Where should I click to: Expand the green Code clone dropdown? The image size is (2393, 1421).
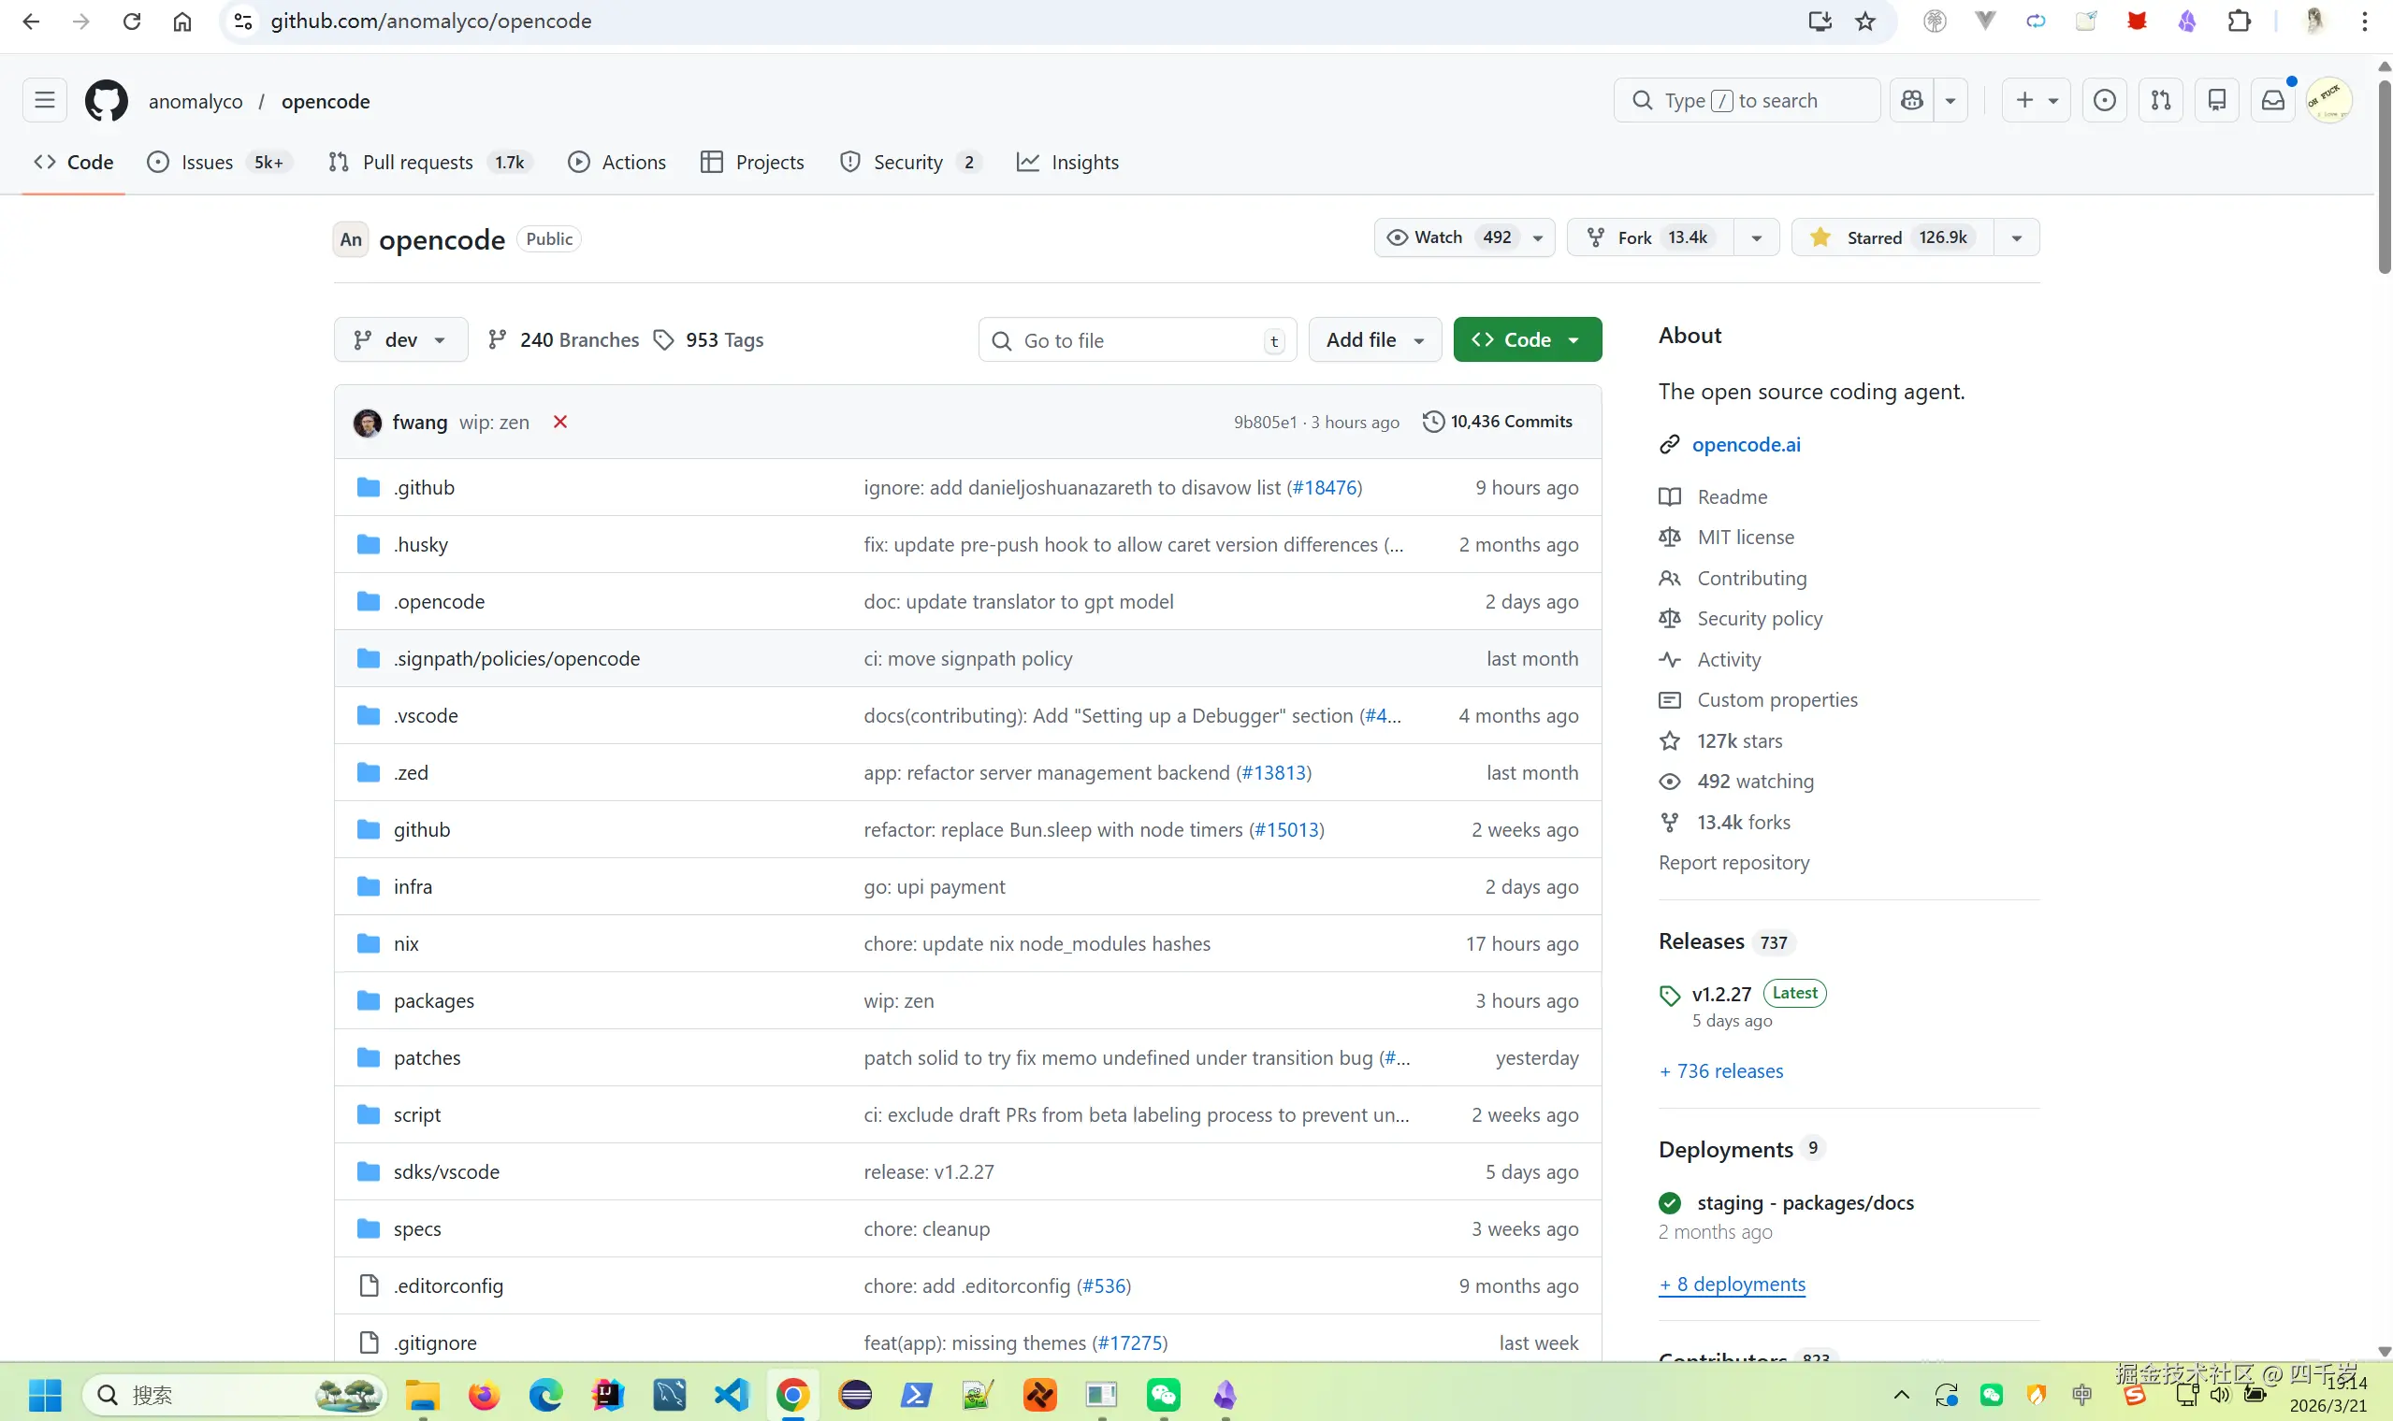click(x=1572, y=339)
